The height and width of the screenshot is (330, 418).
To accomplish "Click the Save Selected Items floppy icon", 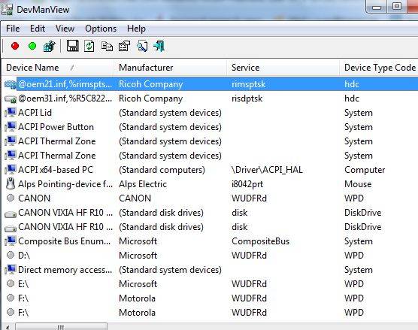I will (72, 46).
